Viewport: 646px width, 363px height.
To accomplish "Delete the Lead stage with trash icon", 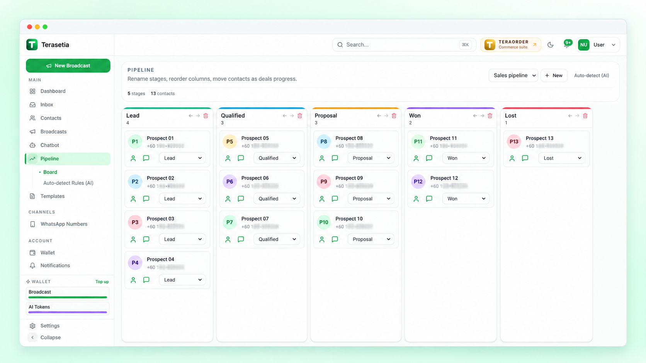I will tap(206, 116).
